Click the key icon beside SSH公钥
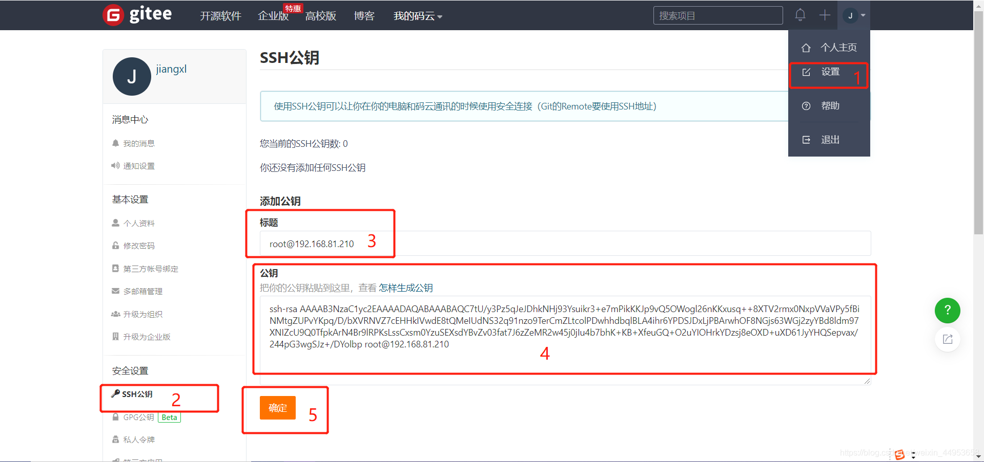The width and height of the screenshot is (984, 462). point(115,393)
